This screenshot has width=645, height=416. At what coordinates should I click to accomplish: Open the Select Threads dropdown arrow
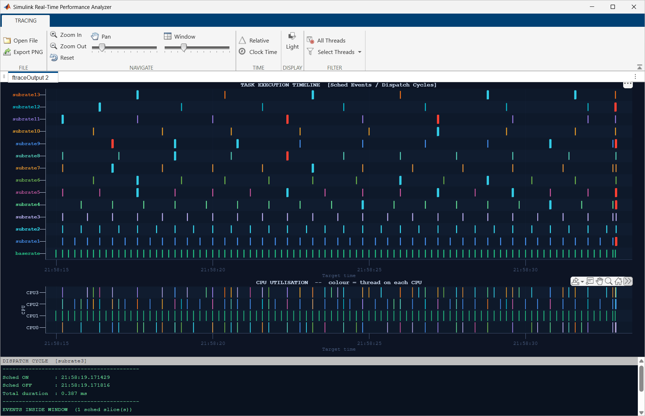pos(360,52)
